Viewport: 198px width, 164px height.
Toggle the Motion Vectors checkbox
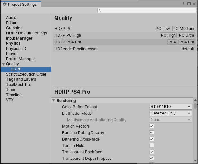pyautogui.click(x=152, y=126)
